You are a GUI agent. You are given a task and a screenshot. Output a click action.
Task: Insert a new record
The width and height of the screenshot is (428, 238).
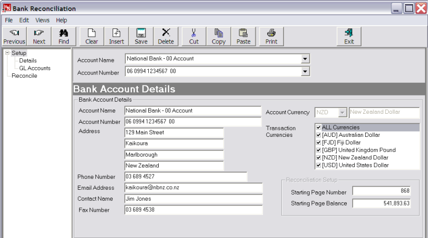coord(116,36)
